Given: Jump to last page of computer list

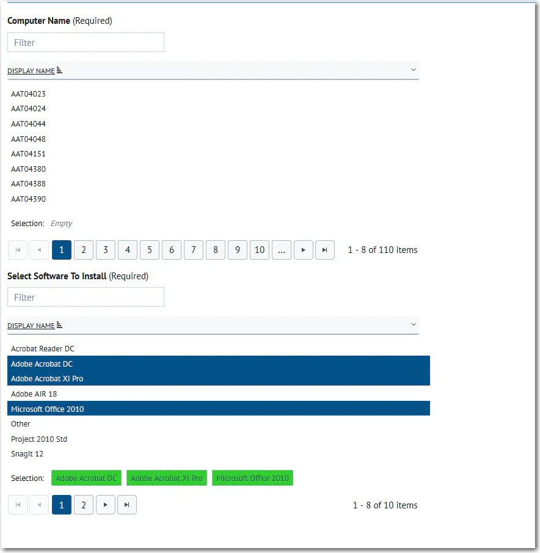Looking at the screenshot, I should pyautogui.click(x=325, y=250).
